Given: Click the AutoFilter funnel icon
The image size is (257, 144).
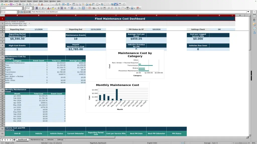Looking at the screenshot, I should point(83,4).
